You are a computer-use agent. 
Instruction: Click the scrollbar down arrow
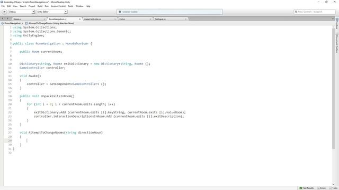click(x=333, y=184)
